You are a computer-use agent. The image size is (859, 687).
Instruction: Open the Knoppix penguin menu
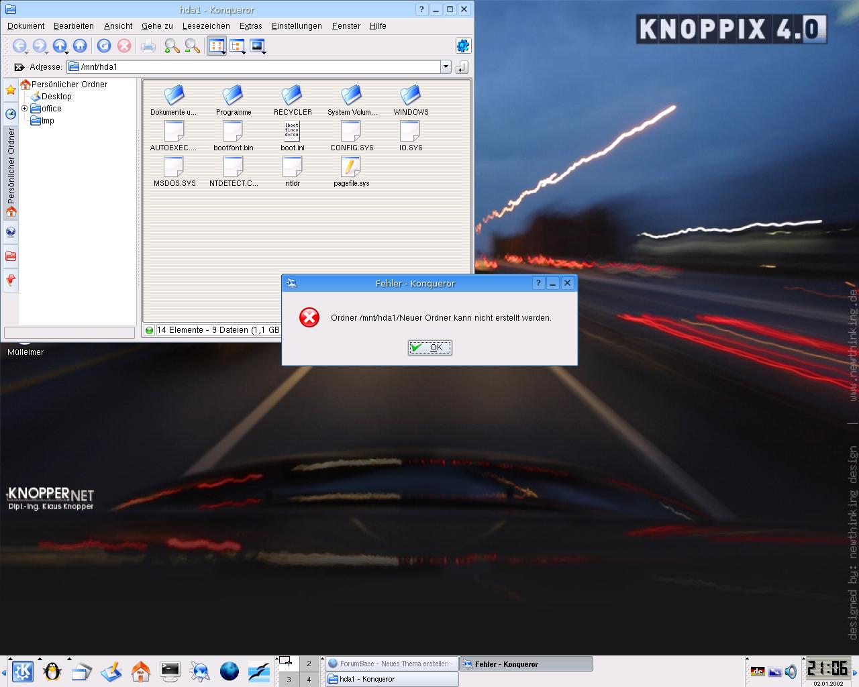52,671
